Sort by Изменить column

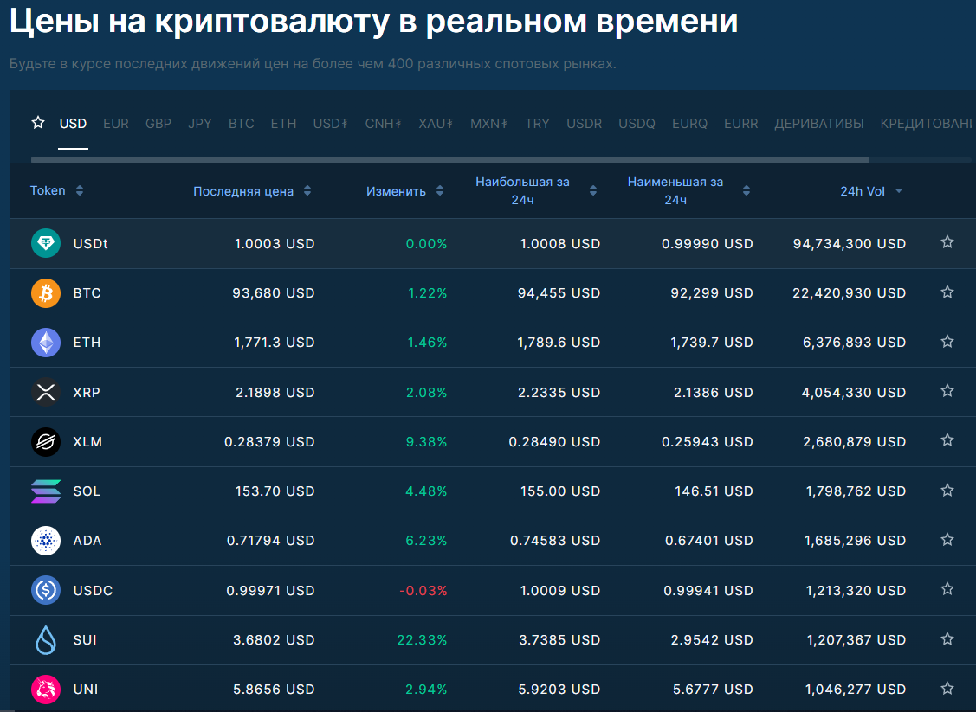tap(404, 191)
